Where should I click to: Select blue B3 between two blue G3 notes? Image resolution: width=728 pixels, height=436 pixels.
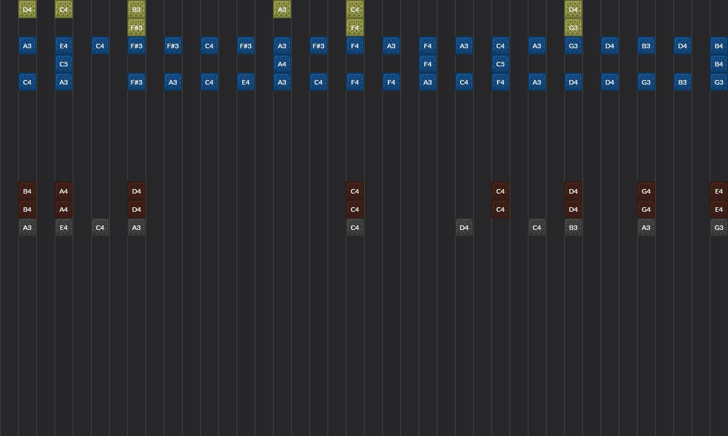tap(682, 82)
